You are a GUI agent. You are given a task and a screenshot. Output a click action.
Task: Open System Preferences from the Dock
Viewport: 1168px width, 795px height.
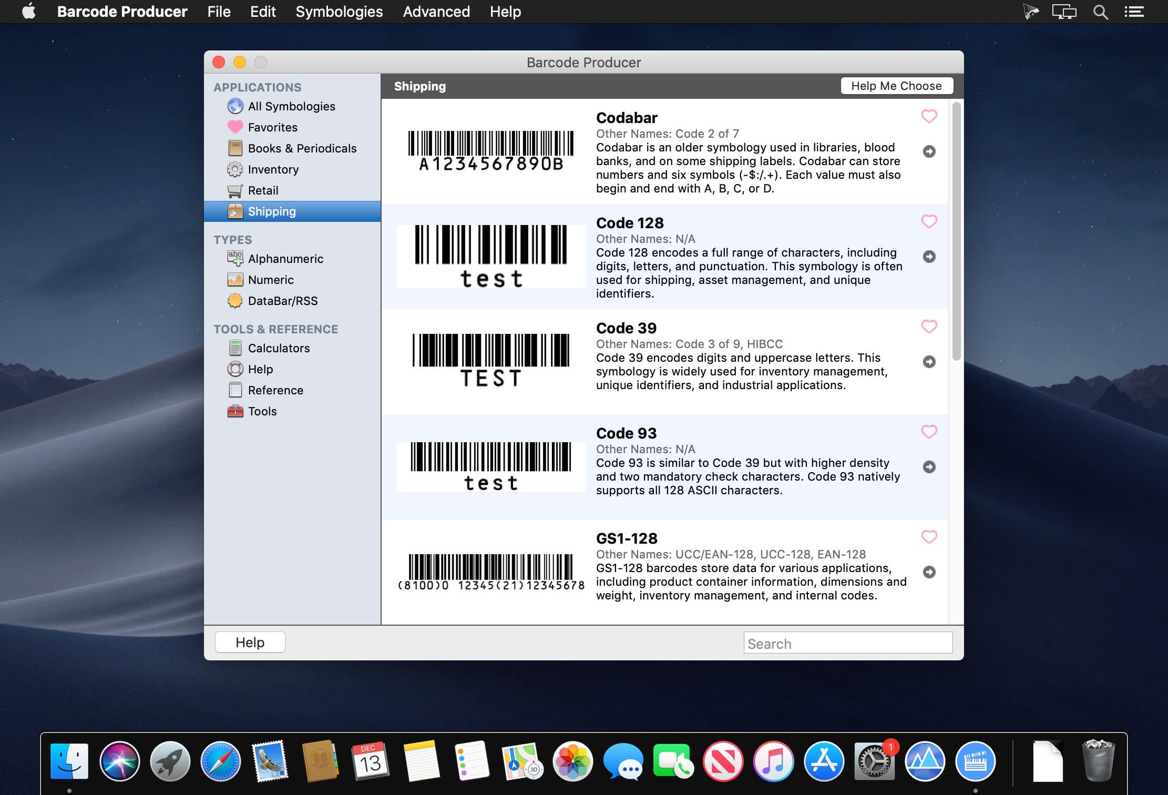pos(875,761)
